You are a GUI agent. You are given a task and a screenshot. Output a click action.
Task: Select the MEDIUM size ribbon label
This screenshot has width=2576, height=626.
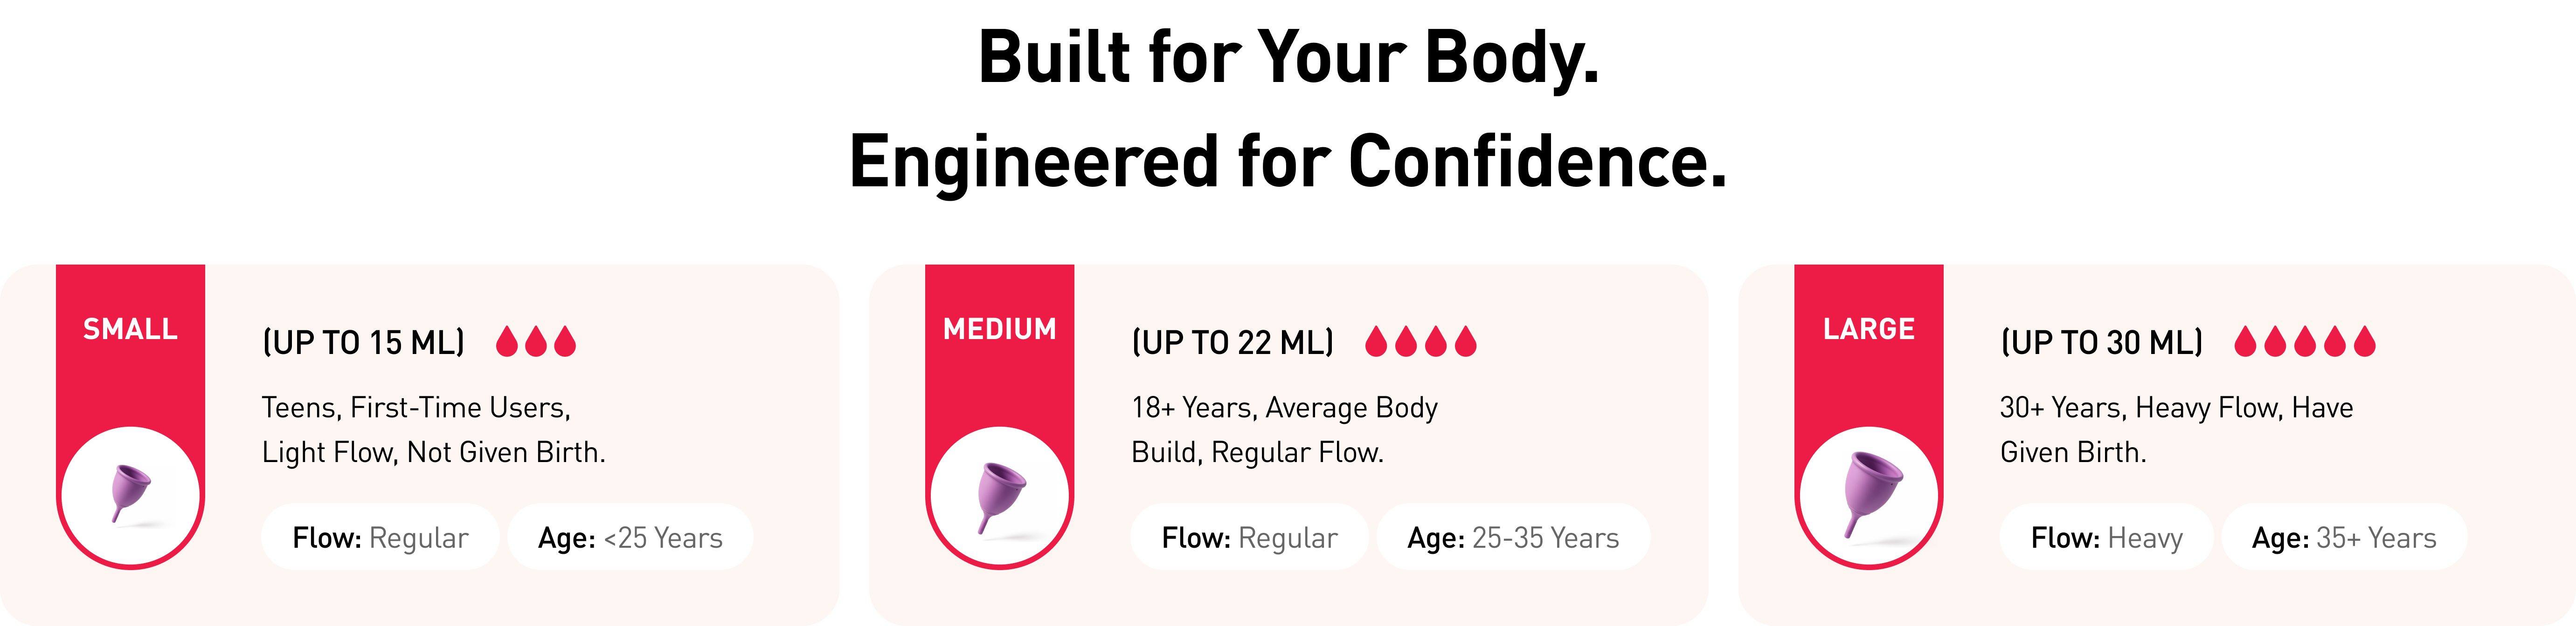click(999, 328)
